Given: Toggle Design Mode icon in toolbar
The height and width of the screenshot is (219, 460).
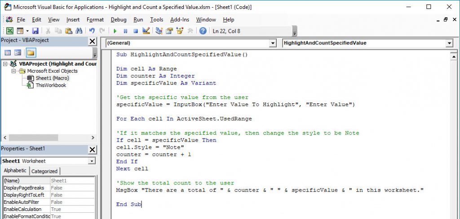Looking at the screenshot, I should click(x=146, y=31).
